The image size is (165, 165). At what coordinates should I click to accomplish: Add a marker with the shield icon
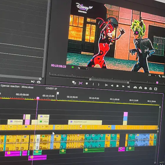click(x=87, y=84)
